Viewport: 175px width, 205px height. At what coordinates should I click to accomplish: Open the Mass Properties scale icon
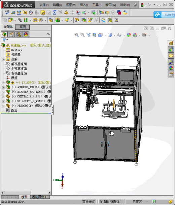[19, 13]
